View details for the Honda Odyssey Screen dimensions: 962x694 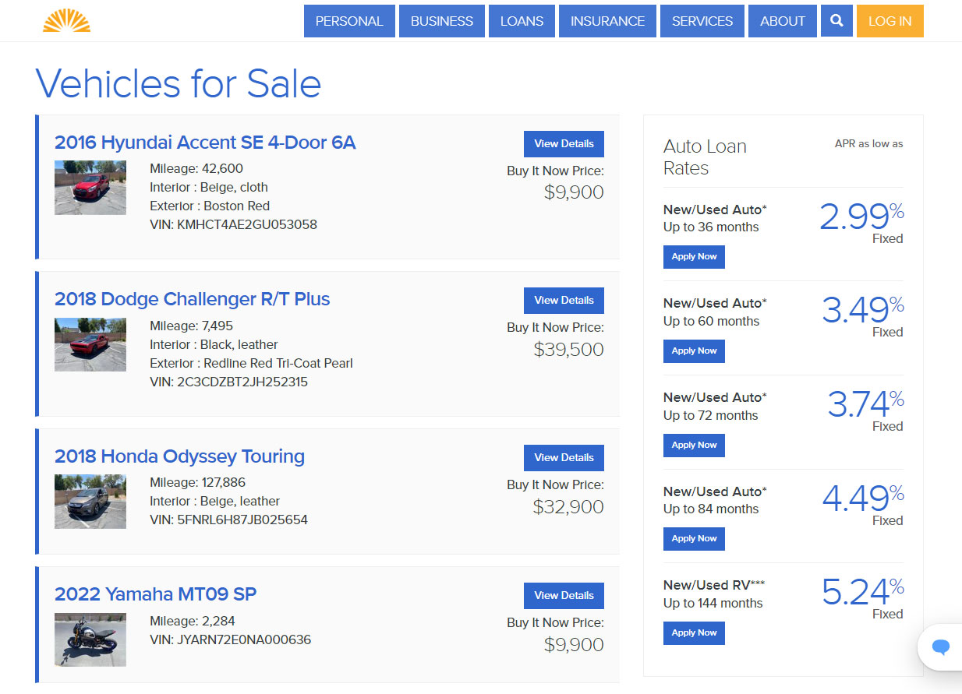pyautogui.click(x=564, y=458)
